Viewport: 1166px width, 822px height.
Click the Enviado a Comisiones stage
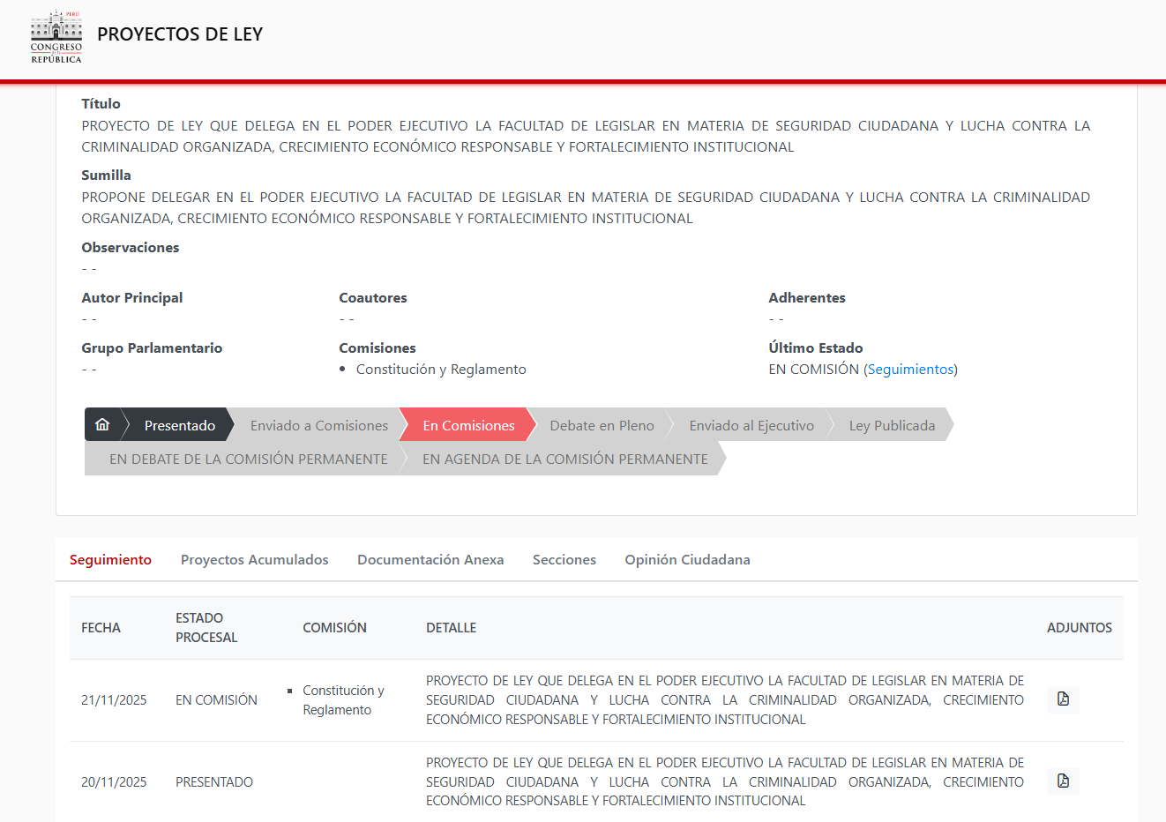click(x=319, y=424)
